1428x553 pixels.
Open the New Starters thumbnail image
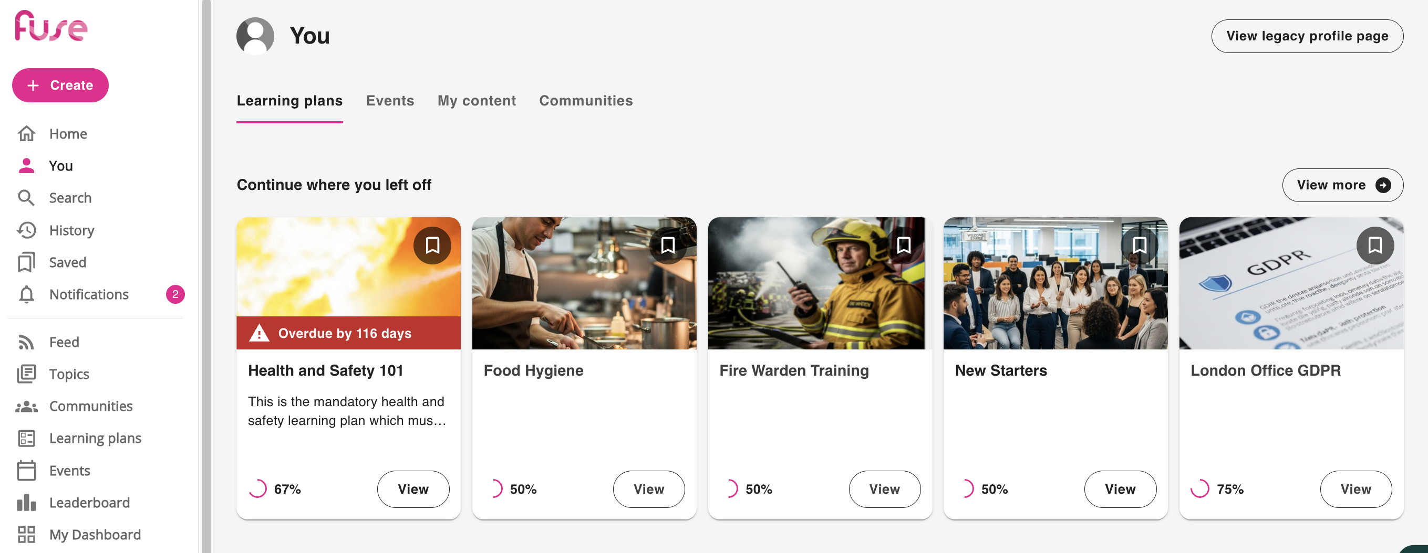tap(1055, 283)
